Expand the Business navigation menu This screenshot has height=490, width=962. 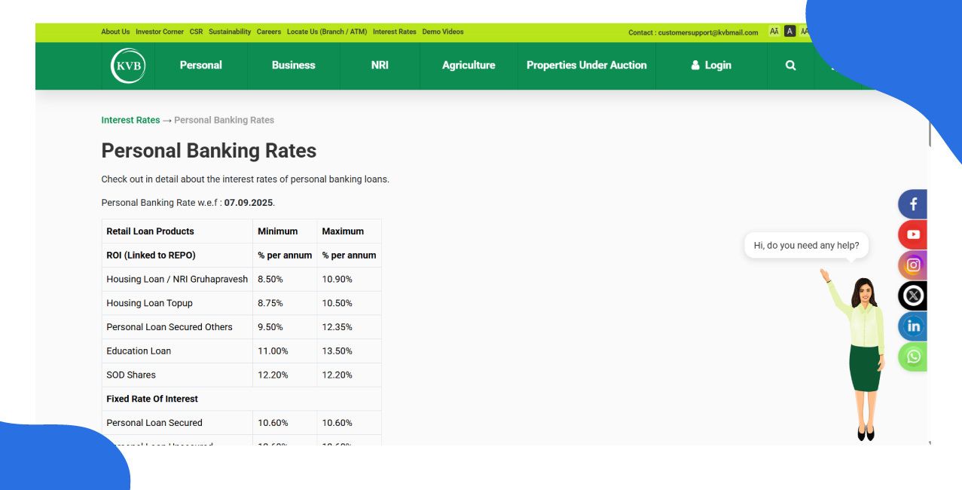point(293,66)
